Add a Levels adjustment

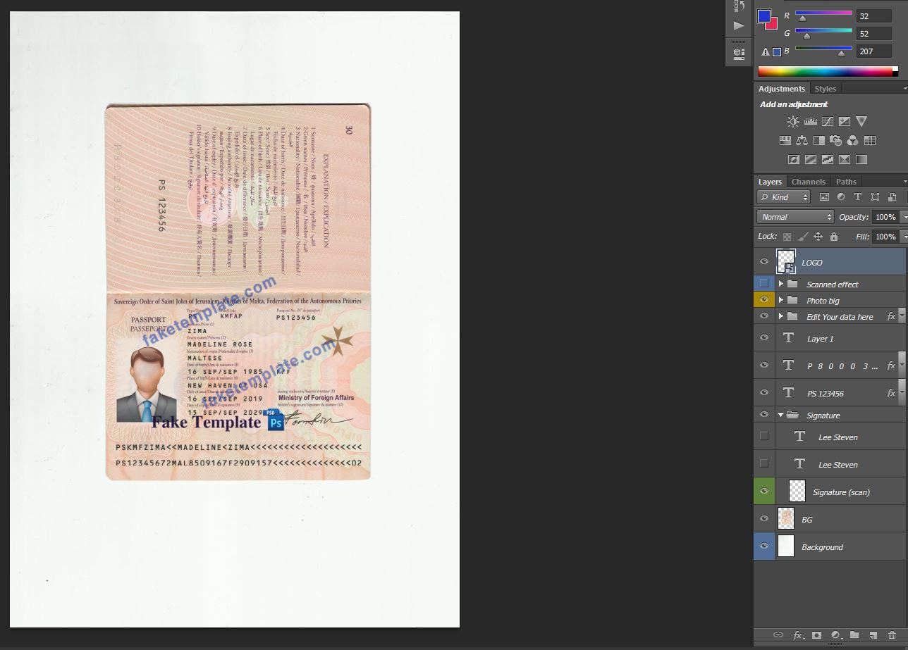coord(810,122)
